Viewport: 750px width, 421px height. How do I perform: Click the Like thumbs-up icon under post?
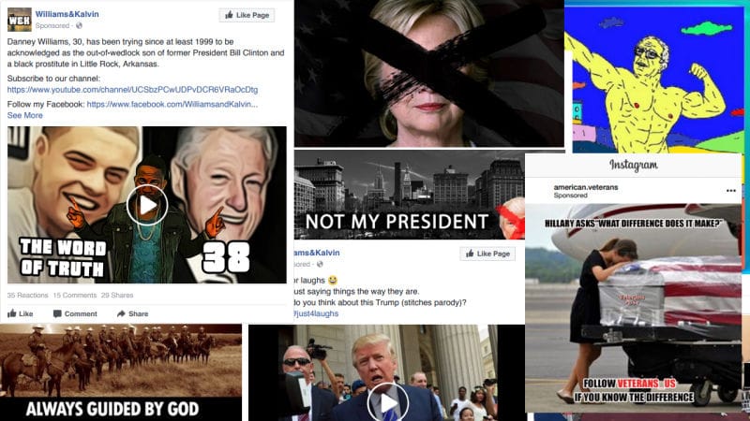(x=12, y=313)
